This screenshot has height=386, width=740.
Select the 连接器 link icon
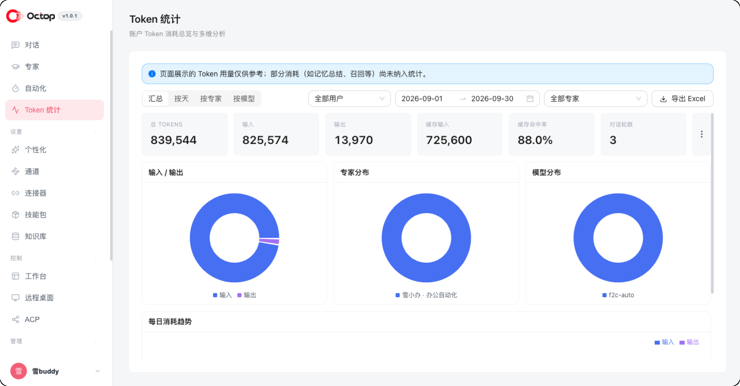[x=16, y=193]
